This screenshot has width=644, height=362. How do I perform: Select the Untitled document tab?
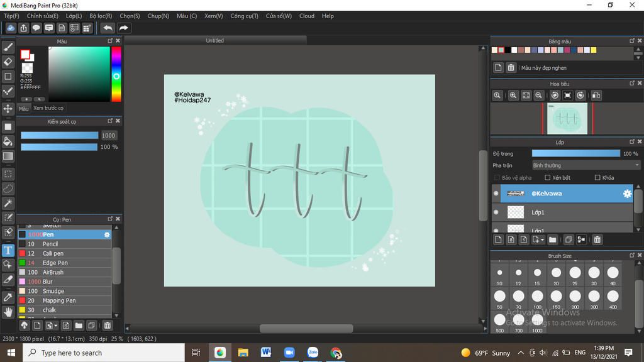(215, 40)
